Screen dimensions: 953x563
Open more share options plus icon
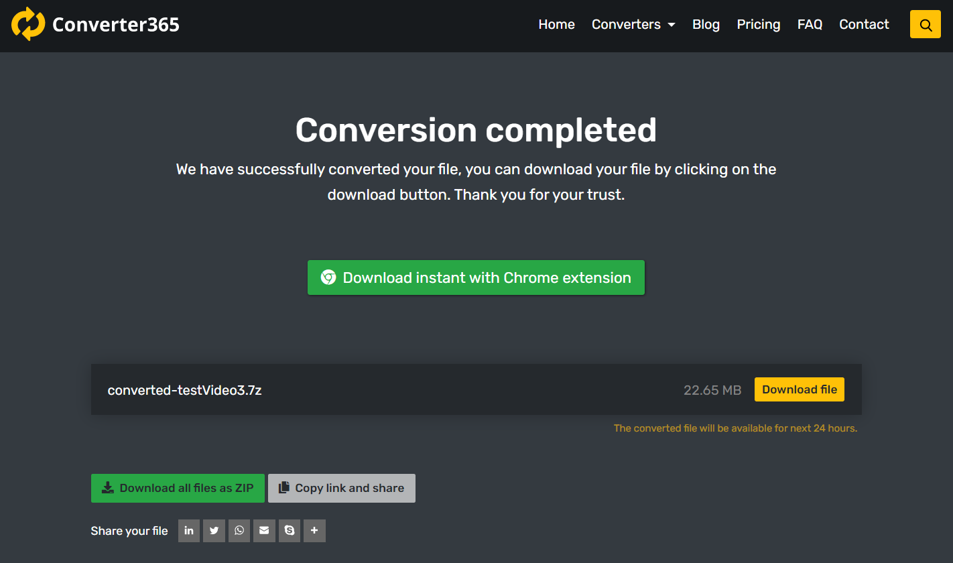point(314,531)
